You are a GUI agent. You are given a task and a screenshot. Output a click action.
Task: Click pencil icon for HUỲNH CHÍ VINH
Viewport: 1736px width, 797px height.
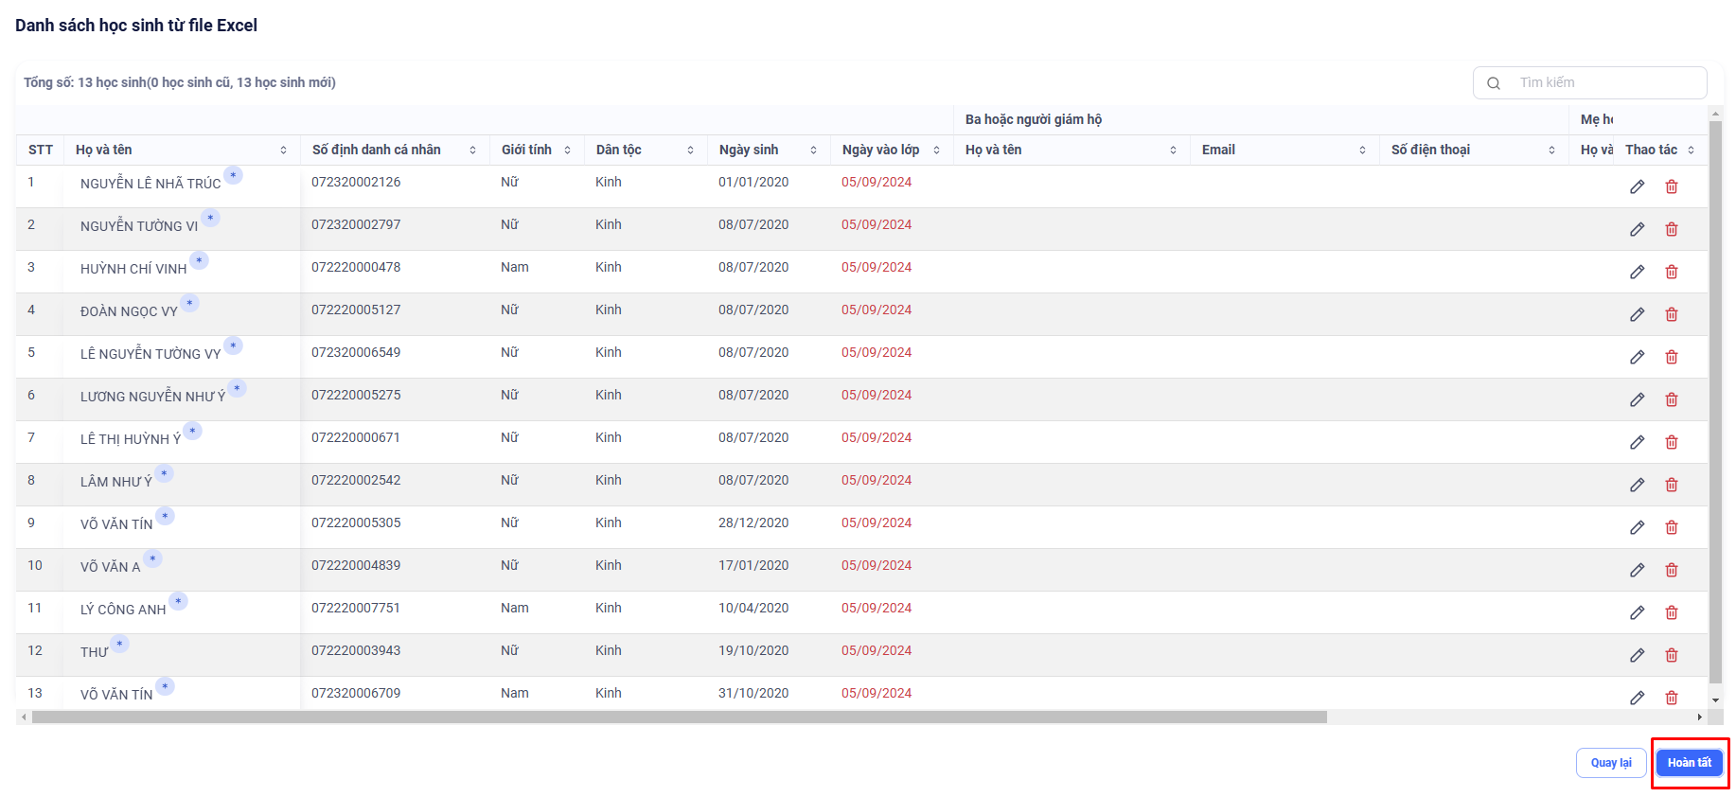(1637, 273)
